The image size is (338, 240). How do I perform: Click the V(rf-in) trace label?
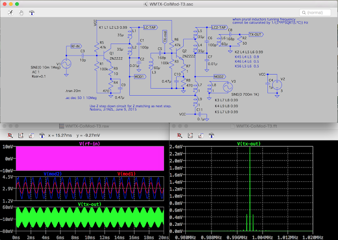[90, 144]
